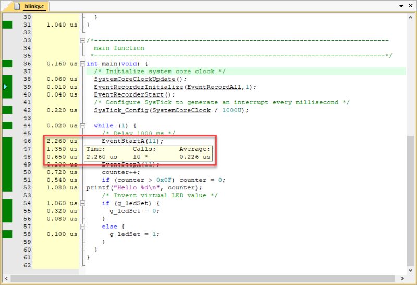Click the SystemCoreClockUpdate(); line
The width and height of the screenshot is (417, 285).
coord(140,79)
